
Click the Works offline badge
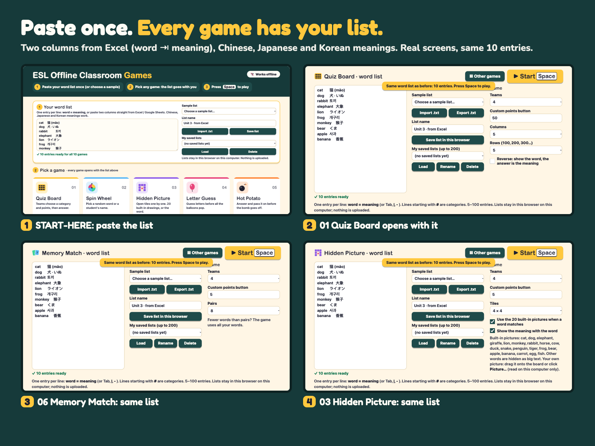pos(263,74)
